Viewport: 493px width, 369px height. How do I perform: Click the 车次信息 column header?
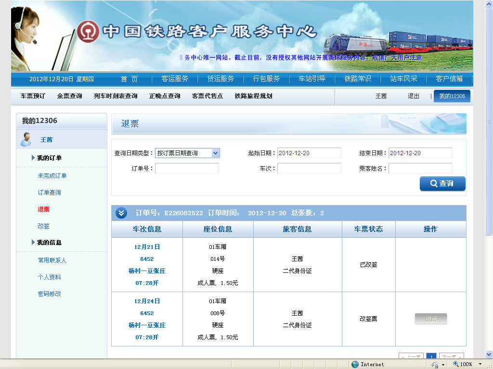pyautogui.click(x=147, y=229)
